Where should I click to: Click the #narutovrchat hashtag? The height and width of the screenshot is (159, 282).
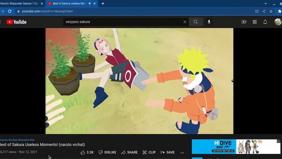[x=26, y=140]
